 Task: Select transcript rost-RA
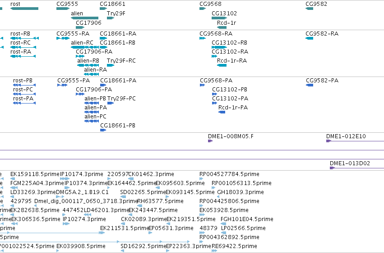pos(21,52)
